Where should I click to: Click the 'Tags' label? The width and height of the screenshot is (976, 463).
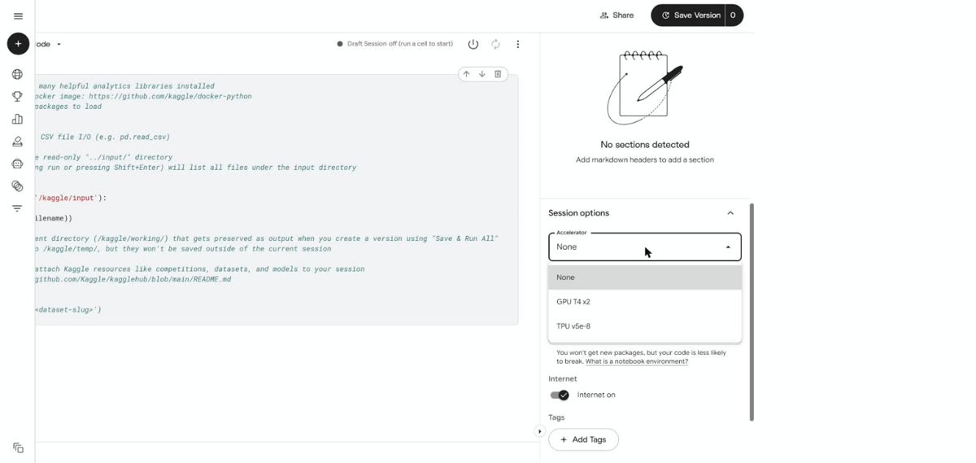tap(556, 417)
